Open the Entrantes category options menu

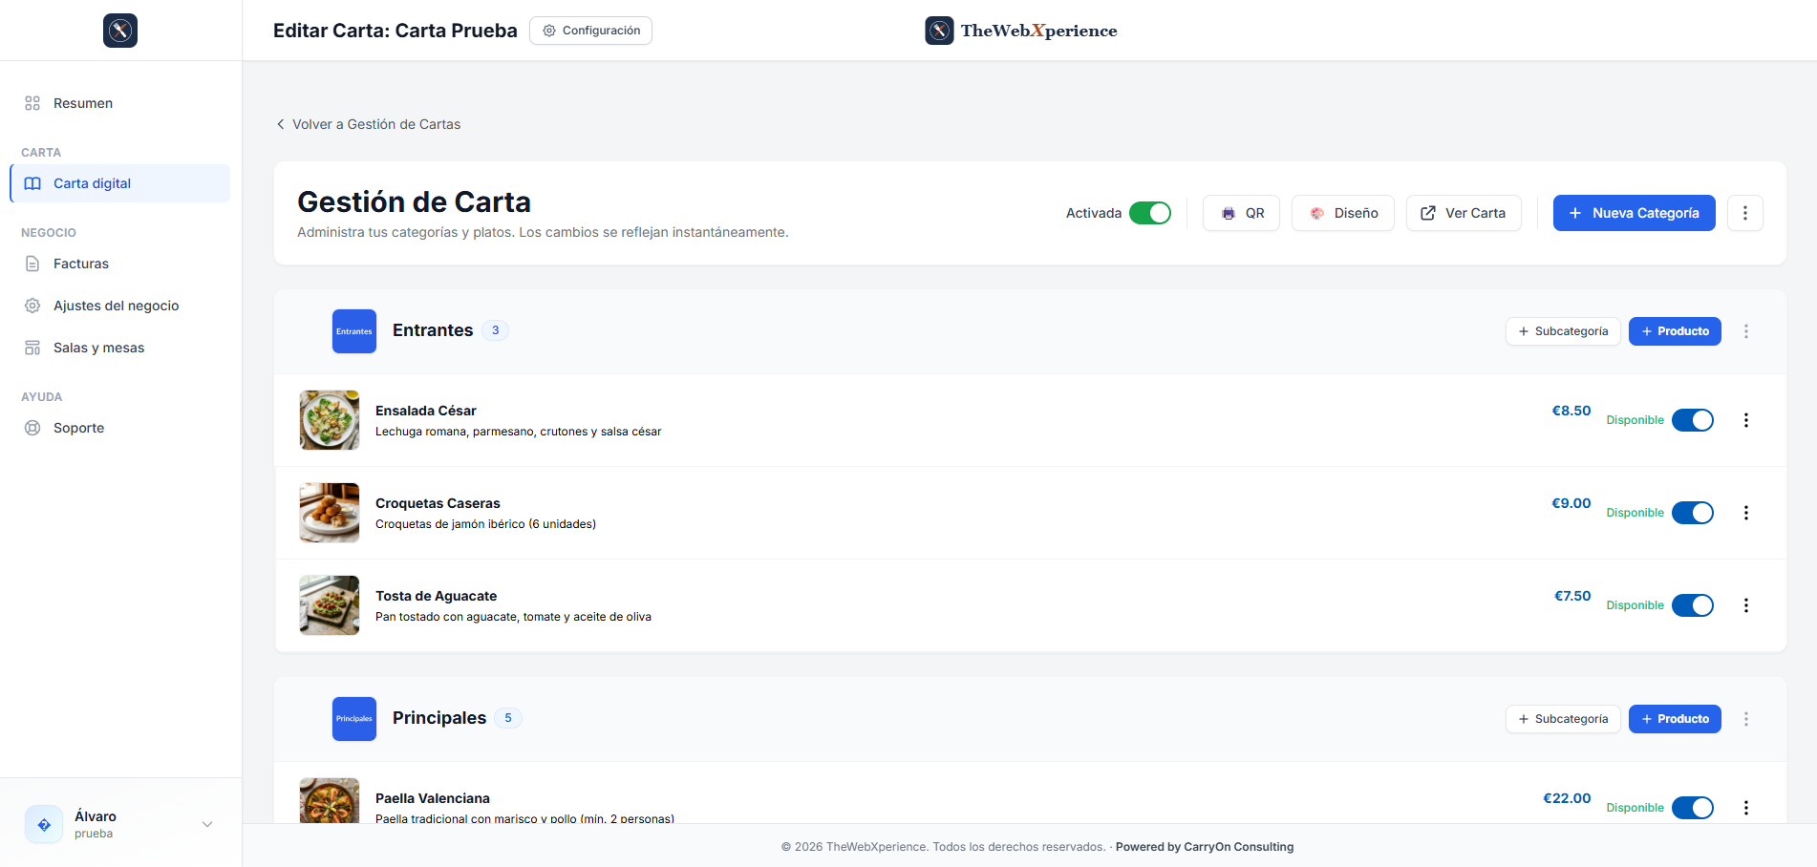(1746, 331)
